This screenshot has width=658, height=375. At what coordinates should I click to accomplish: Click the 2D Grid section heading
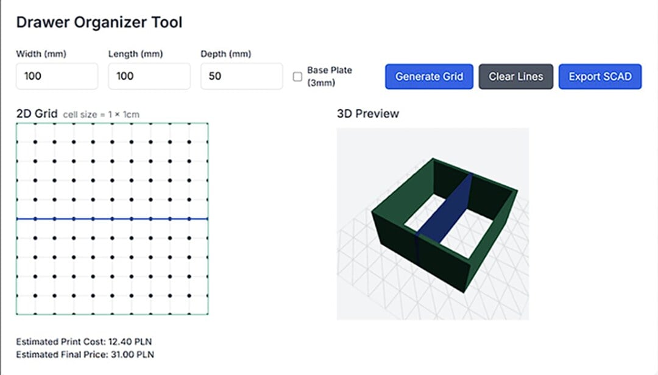(x=37, y=114)
